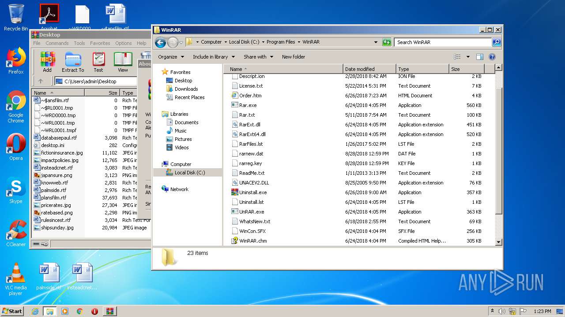Sort by the Date modified column
Viewport: 565px width, 317px height.
coord(369,69)
